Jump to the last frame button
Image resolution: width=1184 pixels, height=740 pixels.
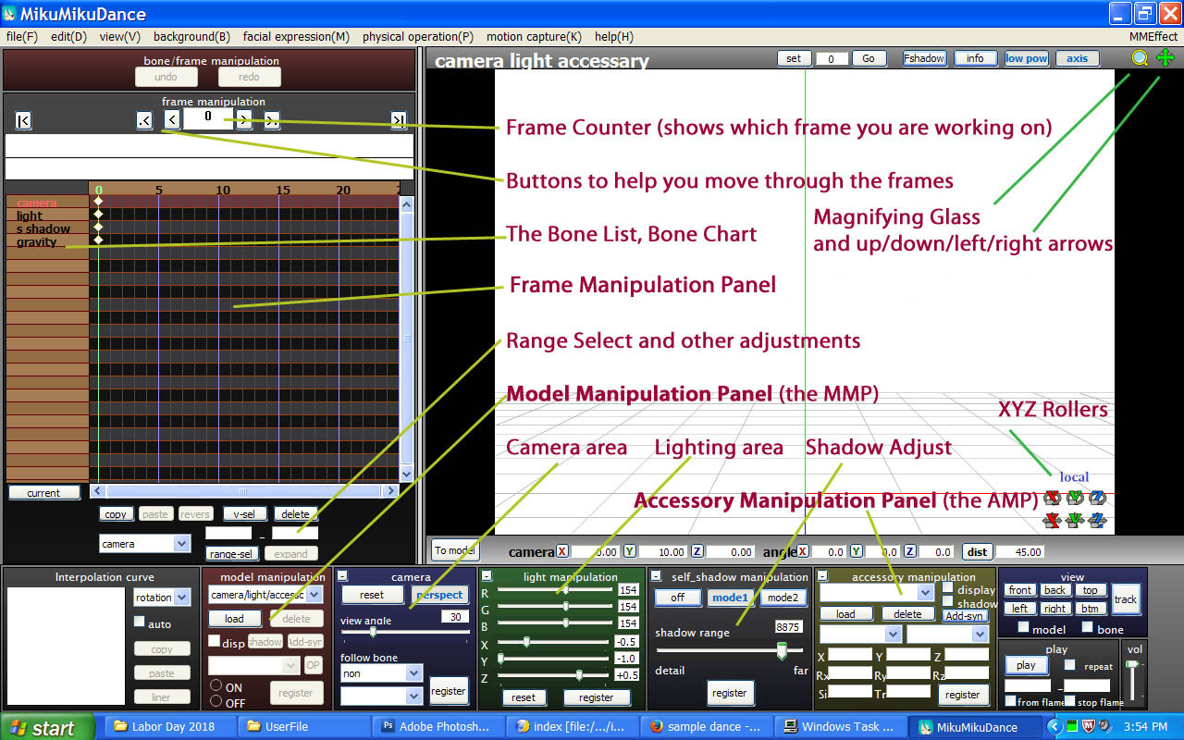pos(399,119)
